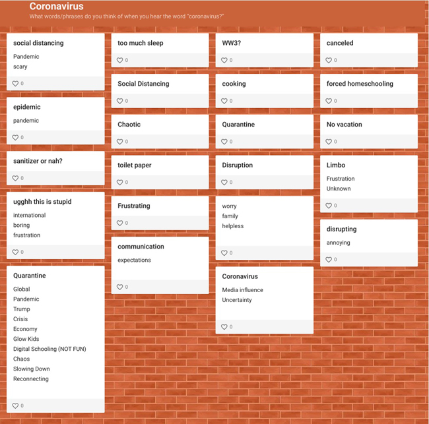This screenshot has width=429, height=424.
Task: Like the 'sanitizer or nah?' post
Action: coord(15,178)
